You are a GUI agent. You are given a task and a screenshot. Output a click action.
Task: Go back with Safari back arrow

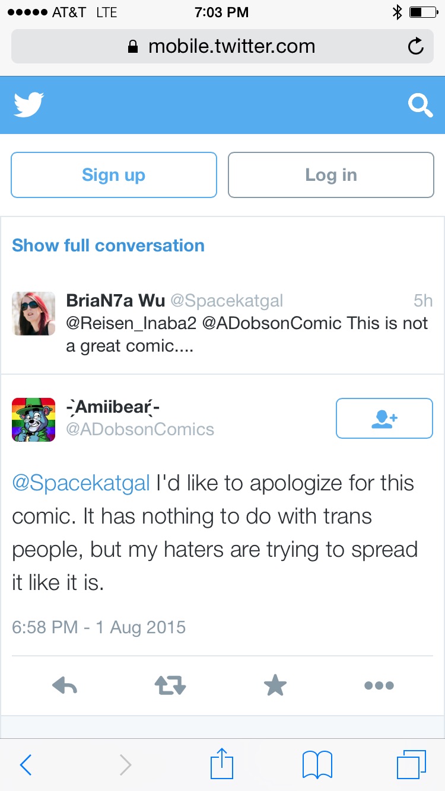pyautogui.click(x=26, y=765)
